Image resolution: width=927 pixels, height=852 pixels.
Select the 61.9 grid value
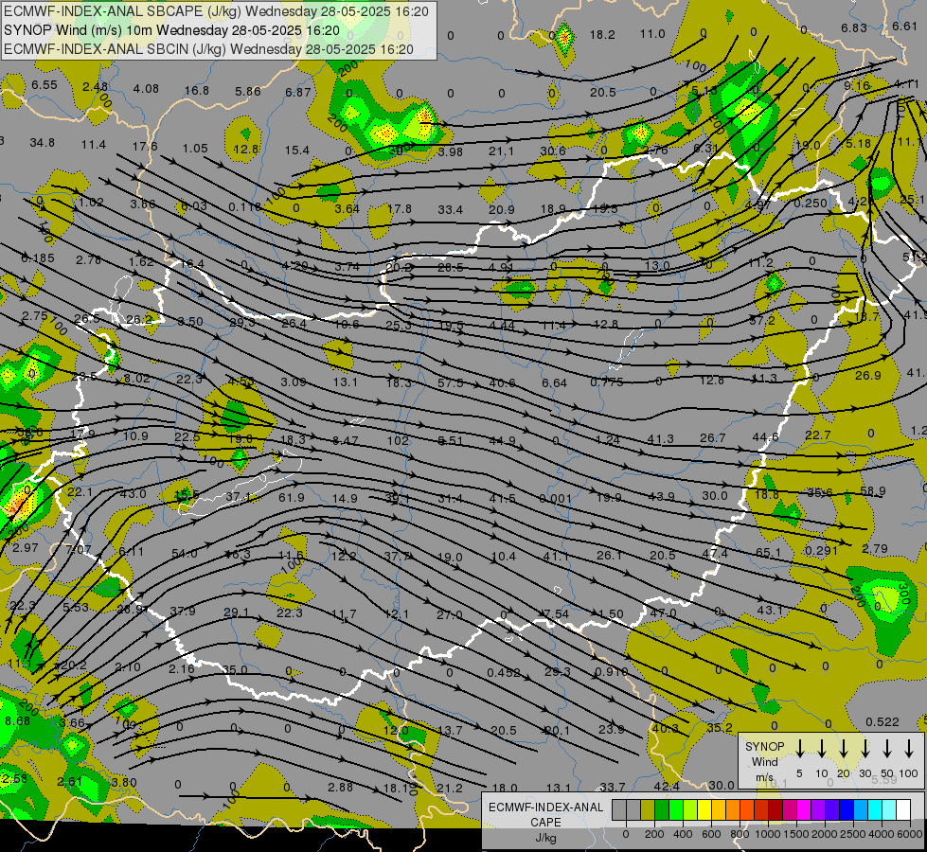[292, 497]
